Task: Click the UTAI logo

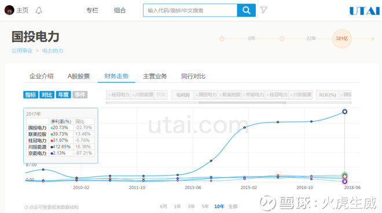Action: [365, 11]
